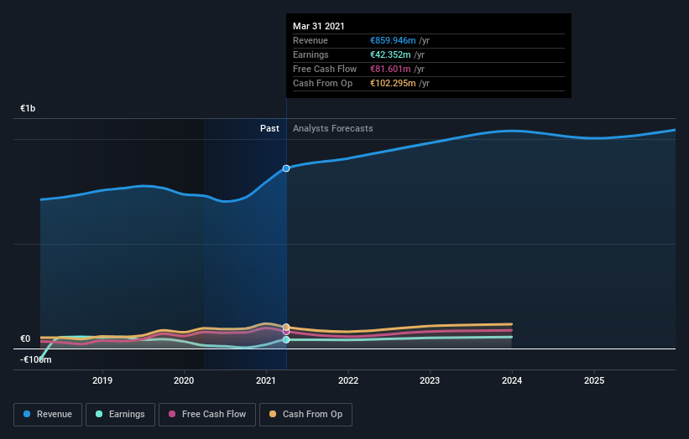Click the Earnings row label in tooltip
This screenshot has width=689, height=439.
pos(311,54)
